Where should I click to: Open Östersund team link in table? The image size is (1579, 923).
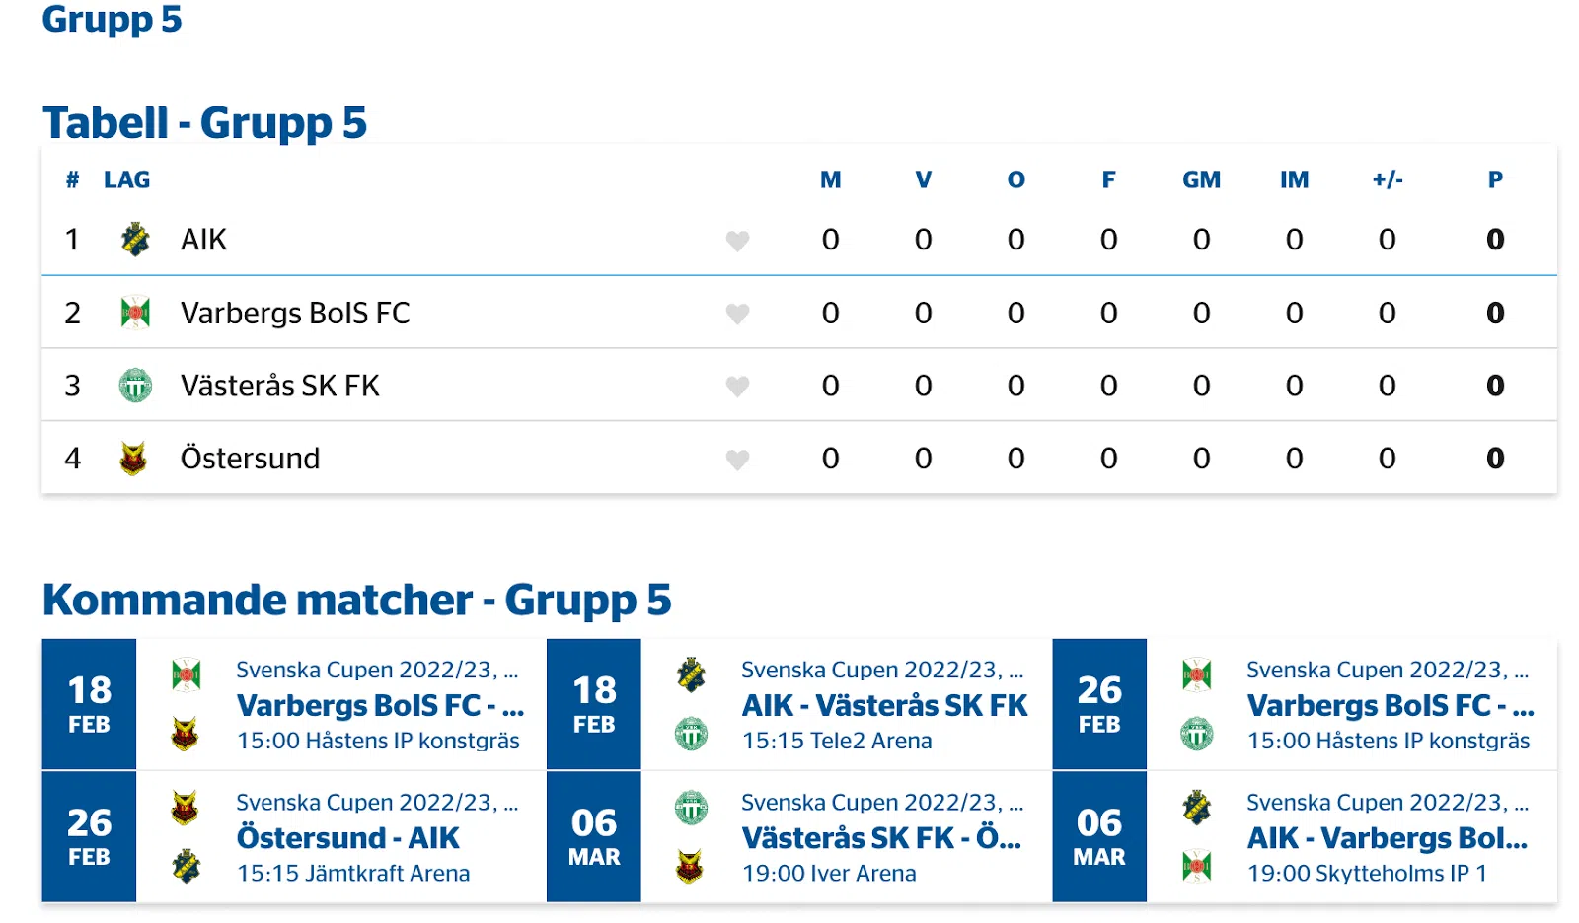coord(250,459)
